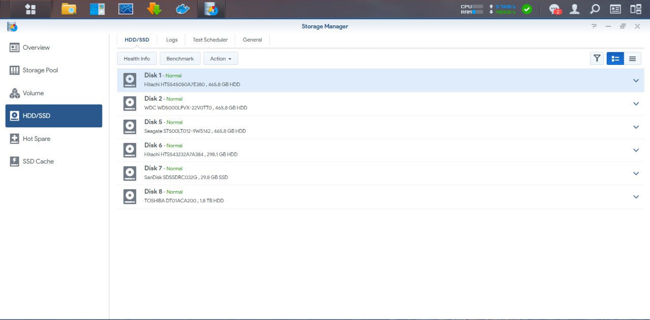Switch to the Logs tab
This screenshot has width=650, height=320.
pyautogui.click(x=172, y=40)
